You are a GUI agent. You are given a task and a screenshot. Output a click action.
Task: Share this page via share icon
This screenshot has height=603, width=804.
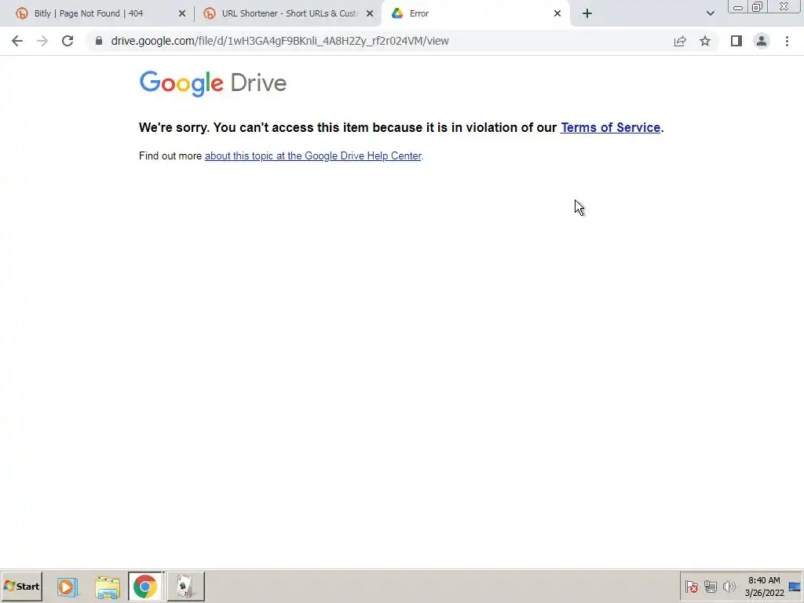[x=680, y=41]
